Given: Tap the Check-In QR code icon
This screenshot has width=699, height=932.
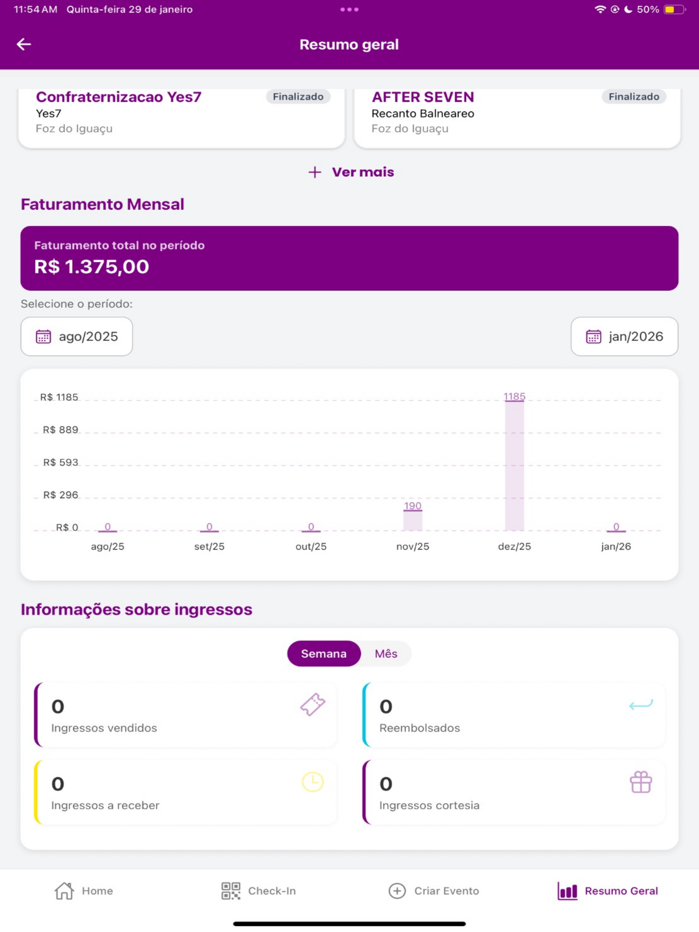Looking at the screenshot, I should point(231,891).
